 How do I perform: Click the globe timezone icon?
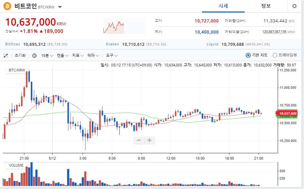click(x=34, y=56)
